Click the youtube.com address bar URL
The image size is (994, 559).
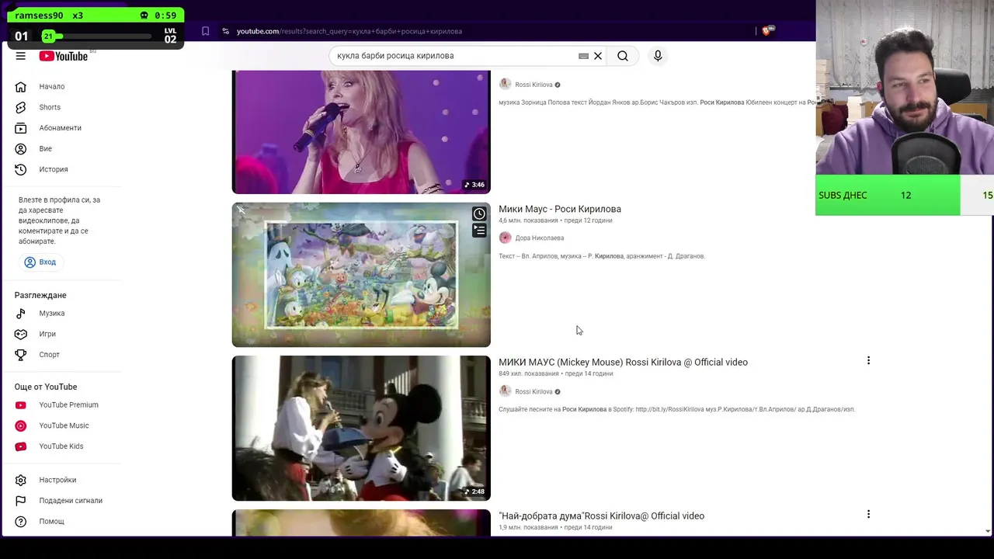[349, 31]
